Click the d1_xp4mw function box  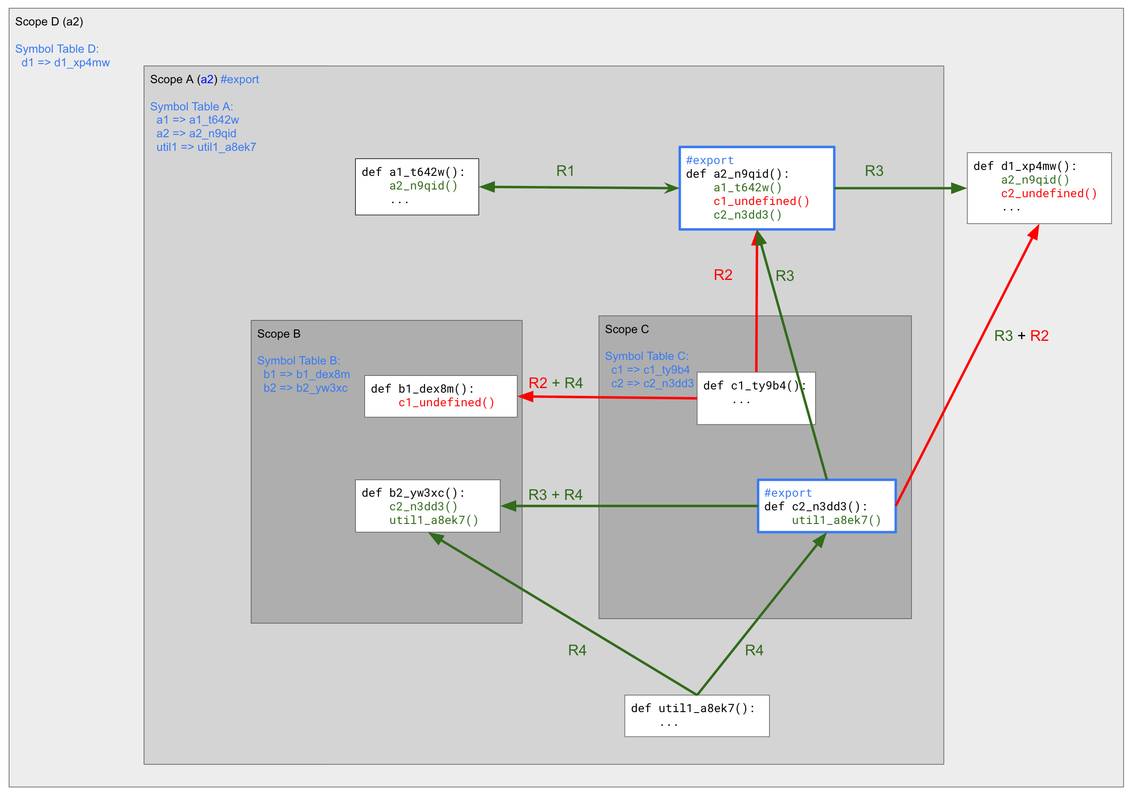click(1038, 188)
